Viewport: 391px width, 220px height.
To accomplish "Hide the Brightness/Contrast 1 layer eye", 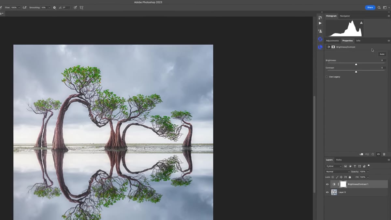I will [x=327, y=184].
